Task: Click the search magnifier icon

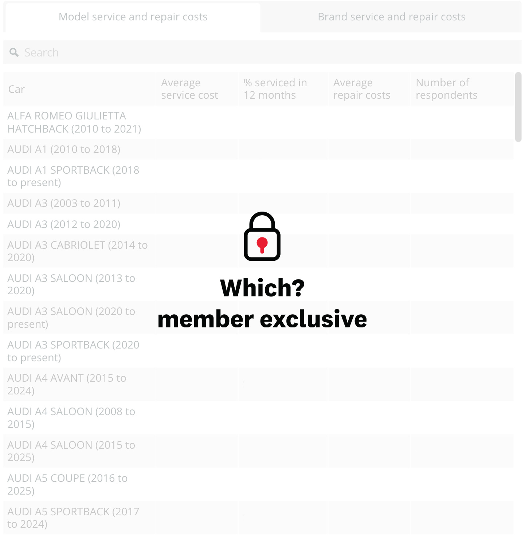Action: point(14,52)
